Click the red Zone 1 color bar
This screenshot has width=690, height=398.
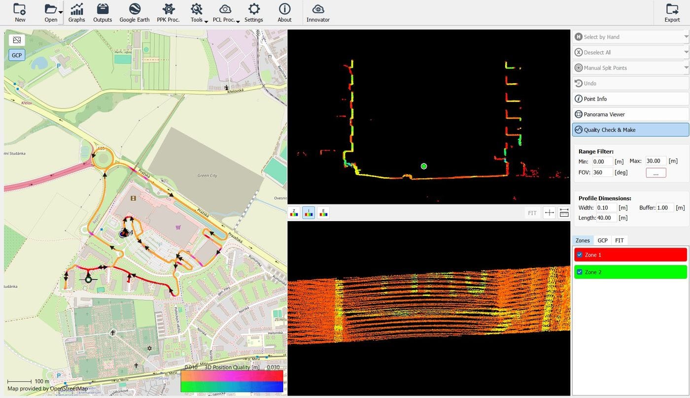coord(630,255)
